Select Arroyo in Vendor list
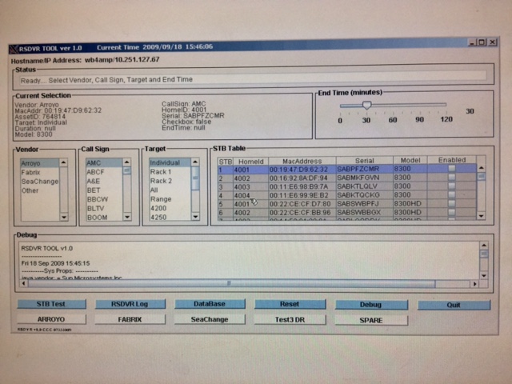 click(x=40, y=163)
